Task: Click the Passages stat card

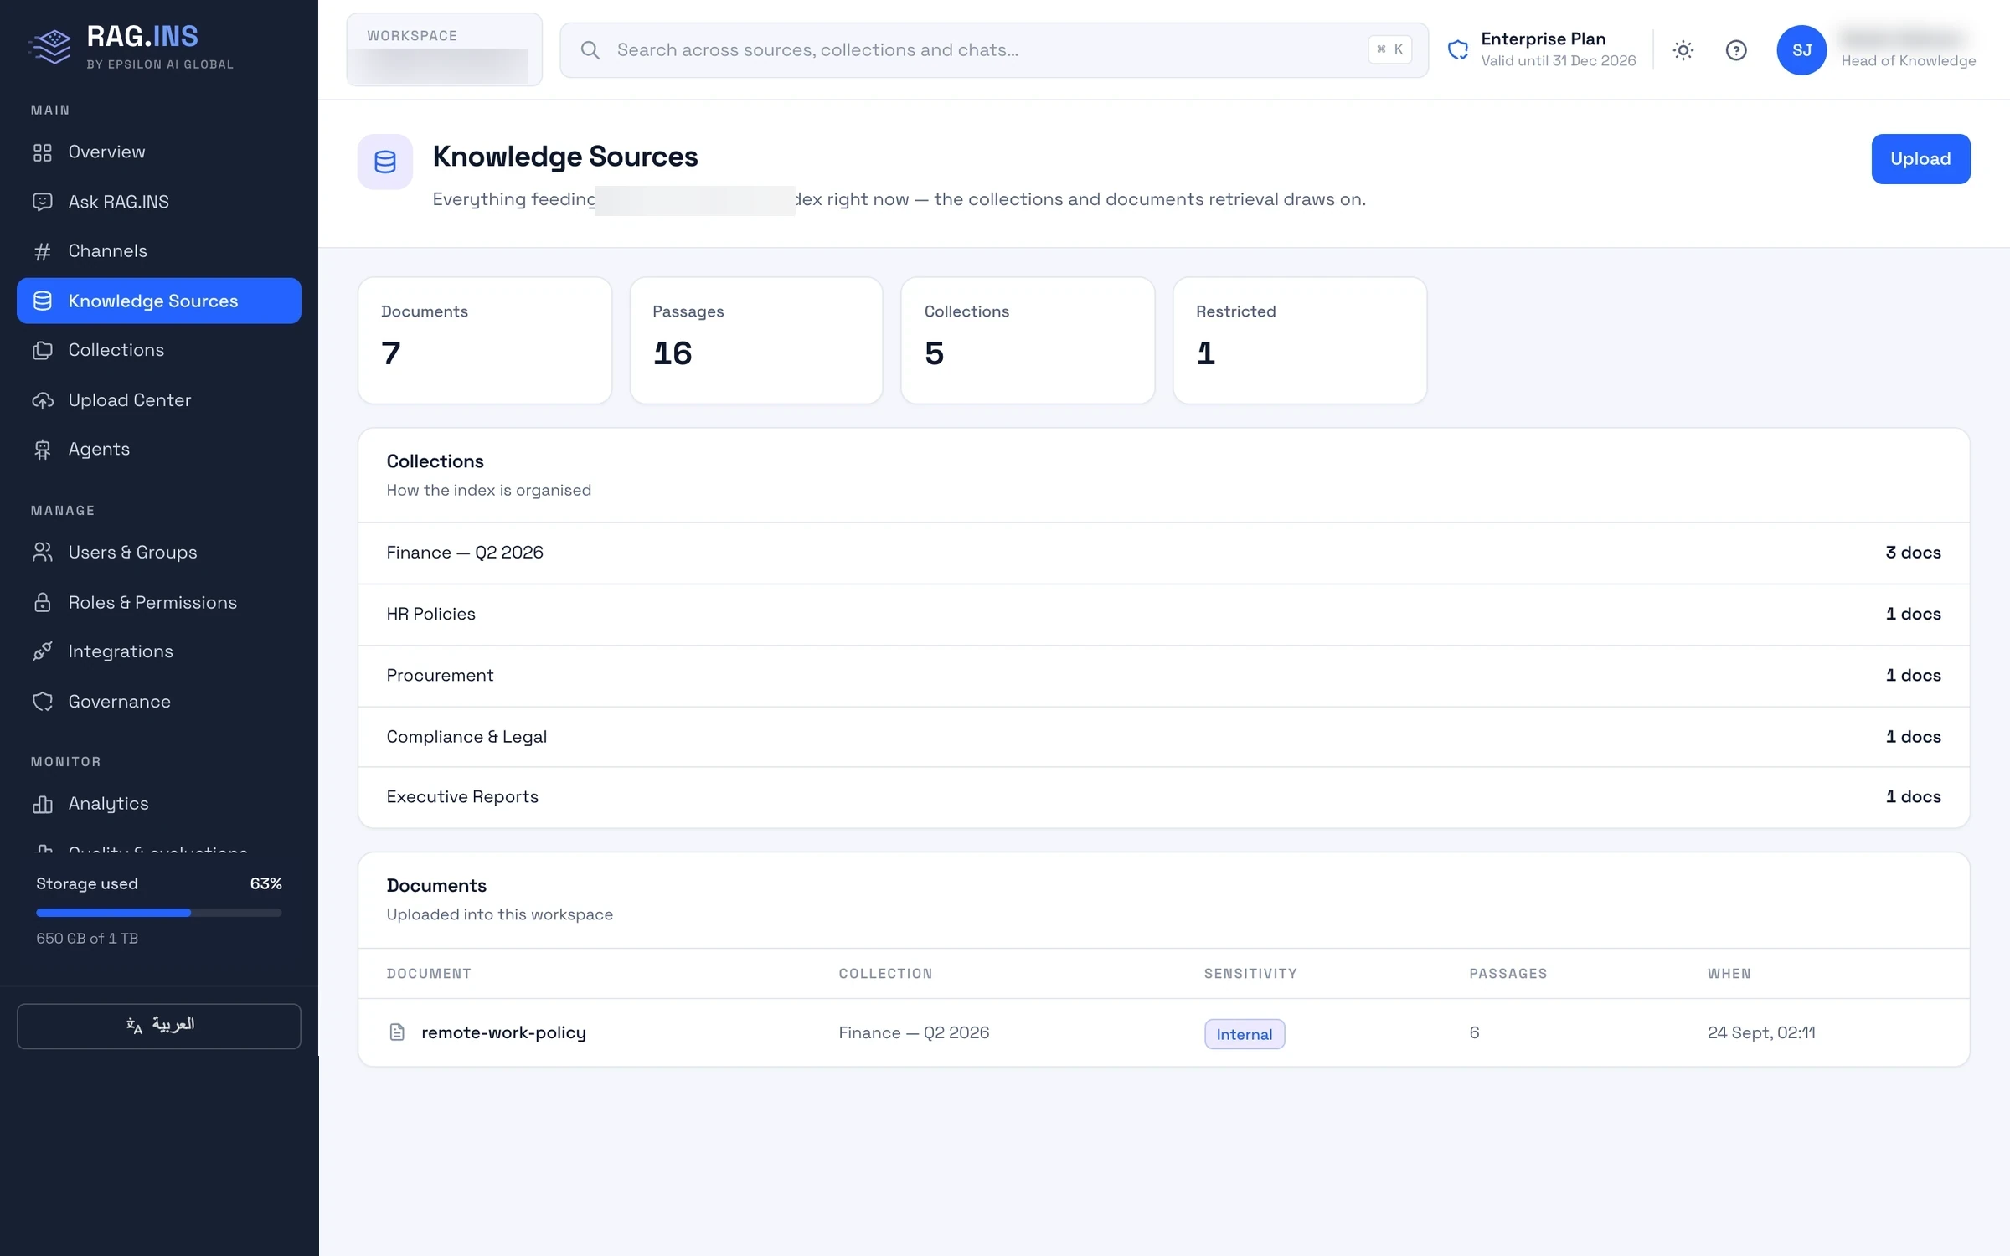Action: [x=756, y=341]
